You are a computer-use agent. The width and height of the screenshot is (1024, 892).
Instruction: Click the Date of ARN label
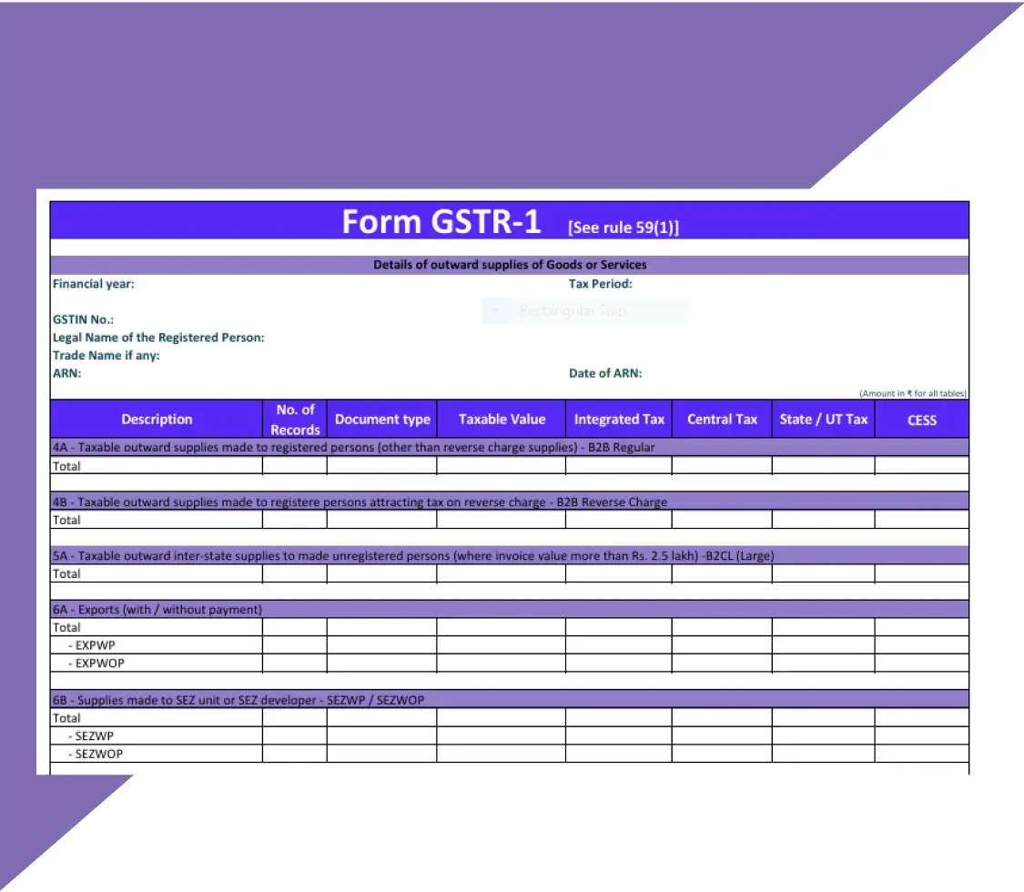coord(605,373)
